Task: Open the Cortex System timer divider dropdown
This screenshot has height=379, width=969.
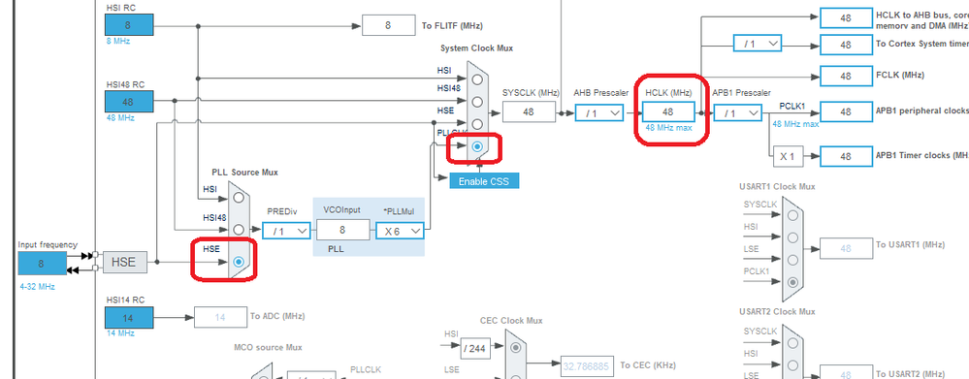Action: tap(758, 44)
